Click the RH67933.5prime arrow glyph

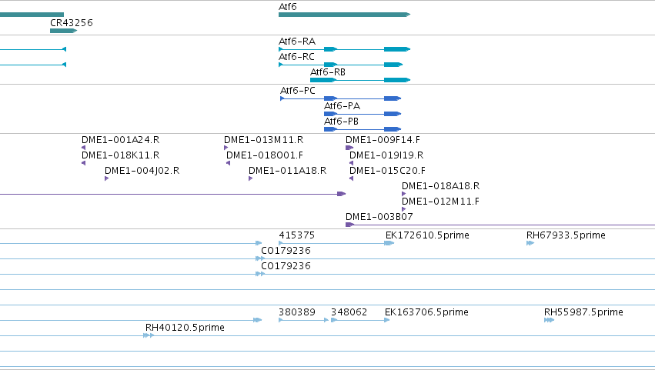[x=530, y=244]
